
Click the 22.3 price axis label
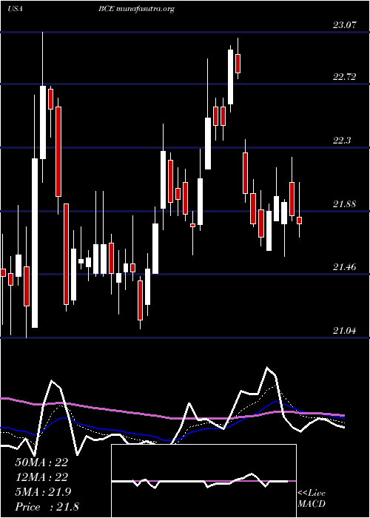[342, 141]
